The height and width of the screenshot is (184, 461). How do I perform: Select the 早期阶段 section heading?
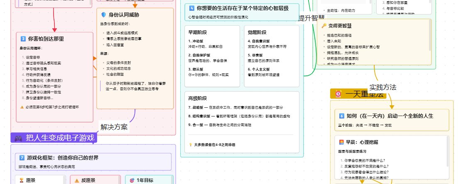[198, 32]
